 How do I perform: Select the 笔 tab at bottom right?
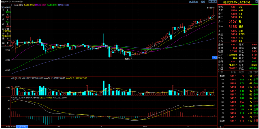coord(220,127)
